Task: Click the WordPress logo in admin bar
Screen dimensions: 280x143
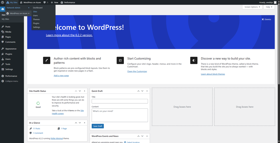Action: pyautogui.click(x=3, y=2)
